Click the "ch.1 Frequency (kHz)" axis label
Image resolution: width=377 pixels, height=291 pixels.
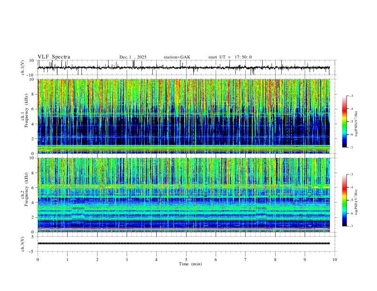(24, 109)
